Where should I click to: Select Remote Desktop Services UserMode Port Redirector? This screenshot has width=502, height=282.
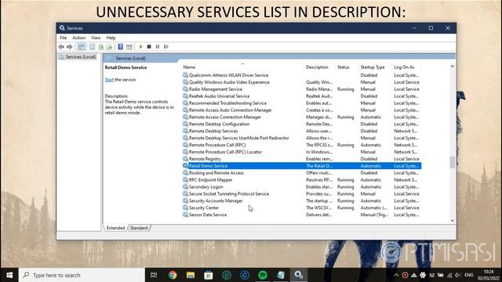[x=301, y=138]
